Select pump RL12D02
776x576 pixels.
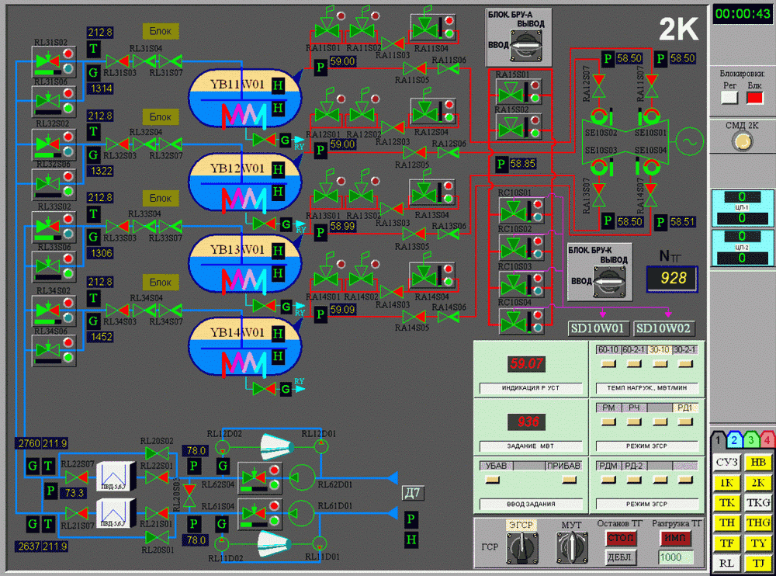coord(223,447)
